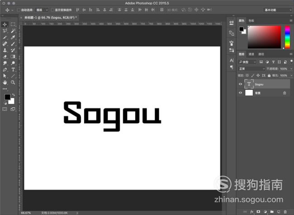
Task: Open the Brush Presets panel icon
Action: click(232, 43)
